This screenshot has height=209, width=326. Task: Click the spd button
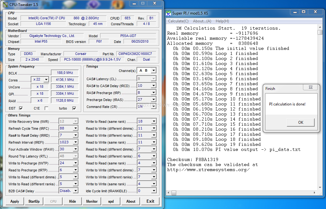(x=111, y=201)
